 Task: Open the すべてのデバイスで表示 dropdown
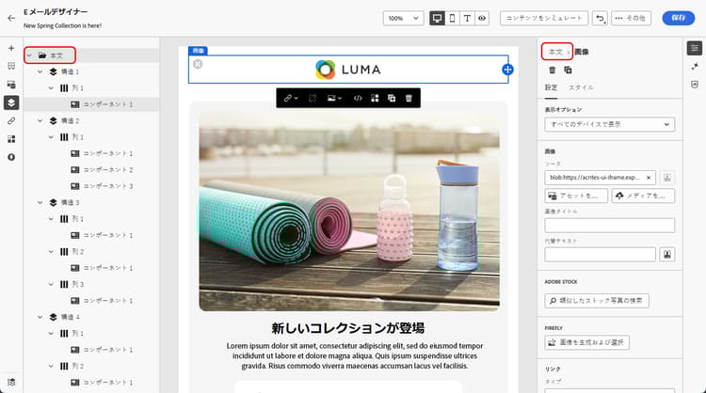(x=610, y=124)
